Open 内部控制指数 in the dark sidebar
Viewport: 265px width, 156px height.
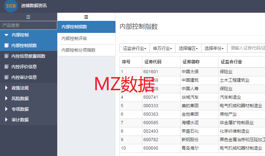(x=29, y=46)
